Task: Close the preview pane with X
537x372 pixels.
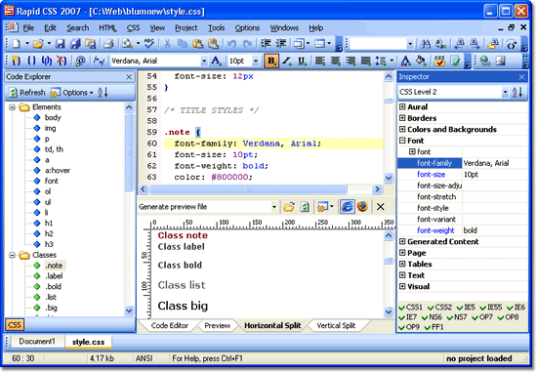Action: point(380,207)
